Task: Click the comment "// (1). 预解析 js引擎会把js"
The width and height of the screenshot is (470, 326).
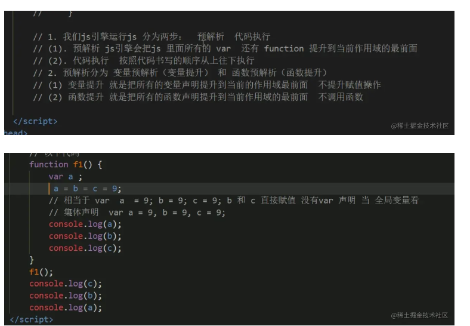Action: [x=225, y=48]
